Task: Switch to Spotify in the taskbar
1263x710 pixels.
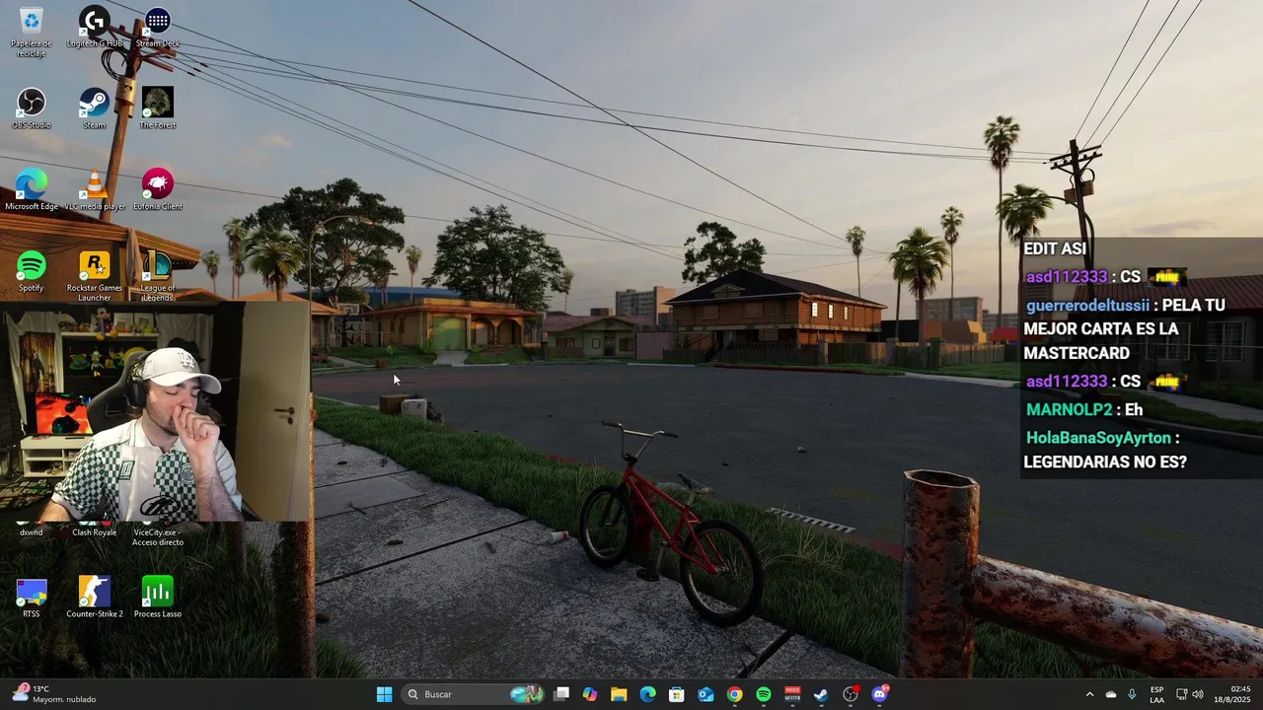Action: (x=763, y=694)
